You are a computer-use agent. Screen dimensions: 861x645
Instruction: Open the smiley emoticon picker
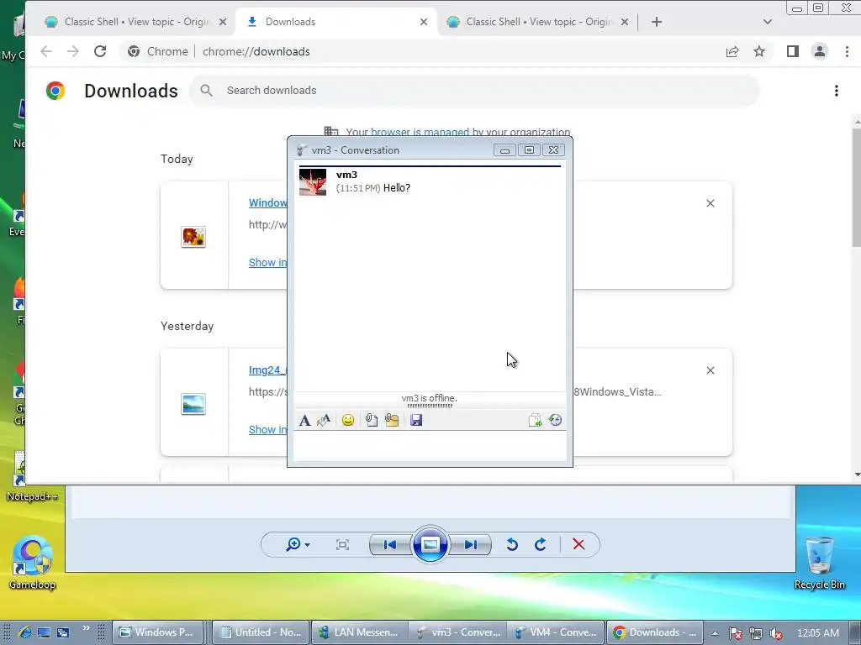(x=347, y=420)
